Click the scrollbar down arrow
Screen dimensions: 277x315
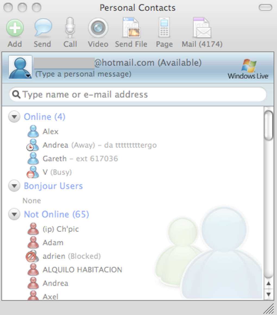269,294
